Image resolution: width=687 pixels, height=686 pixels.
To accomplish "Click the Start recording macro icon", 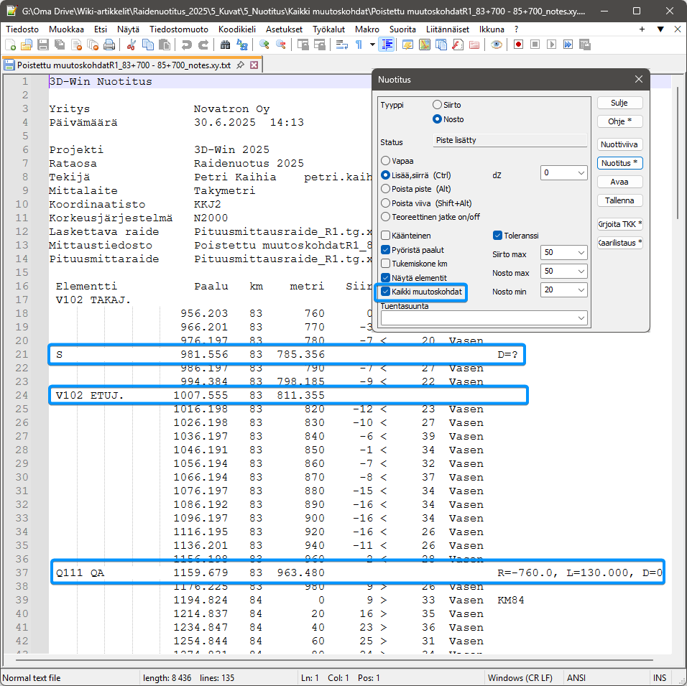I will tap(518, 45).
